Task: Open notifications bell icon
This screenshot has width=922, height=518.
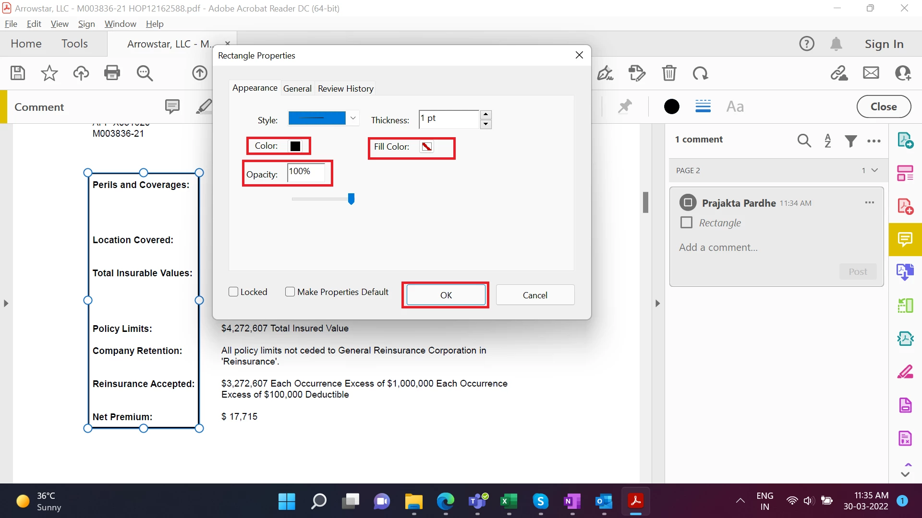Action: [836, 44]
